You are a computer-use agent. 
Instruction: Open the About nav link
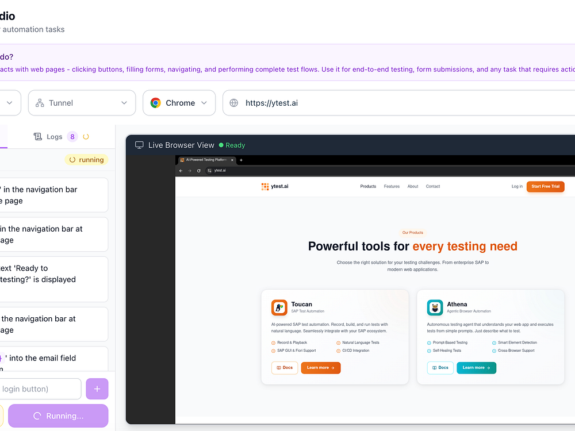413,187
